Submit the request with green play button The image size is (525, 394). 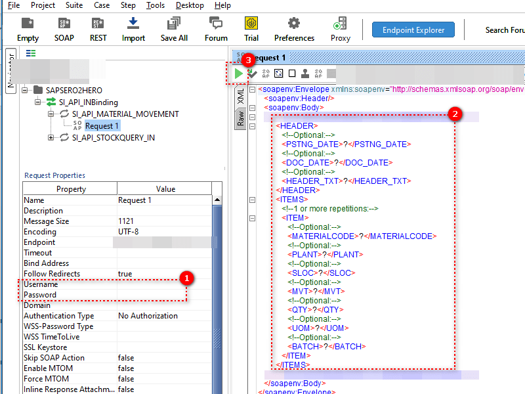(238, 74)
